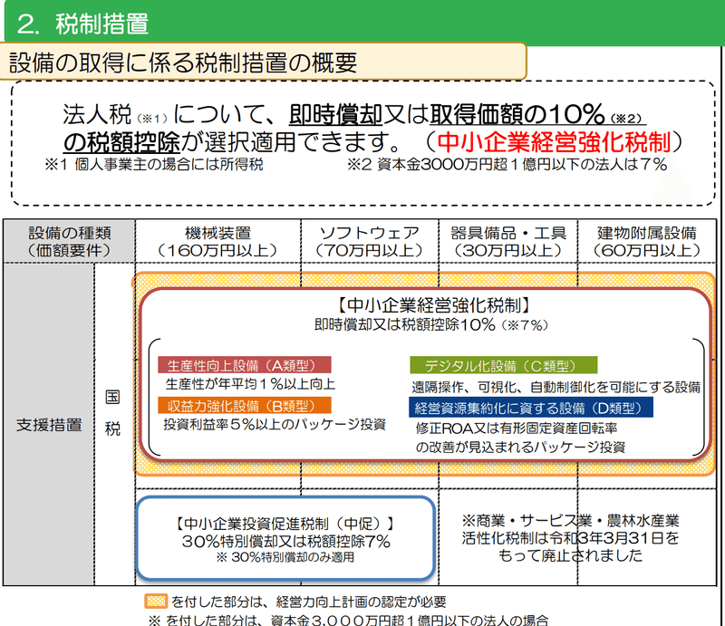Image resolution: width=725 pixels, height=626 pixels.
Task: Click footnote '※1 個人事業主の場合には所得税'
Action: click(x=154, y=164)
